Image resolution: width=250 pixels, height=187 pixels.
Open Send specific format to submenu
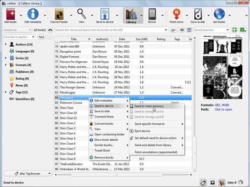click(157, 124)
